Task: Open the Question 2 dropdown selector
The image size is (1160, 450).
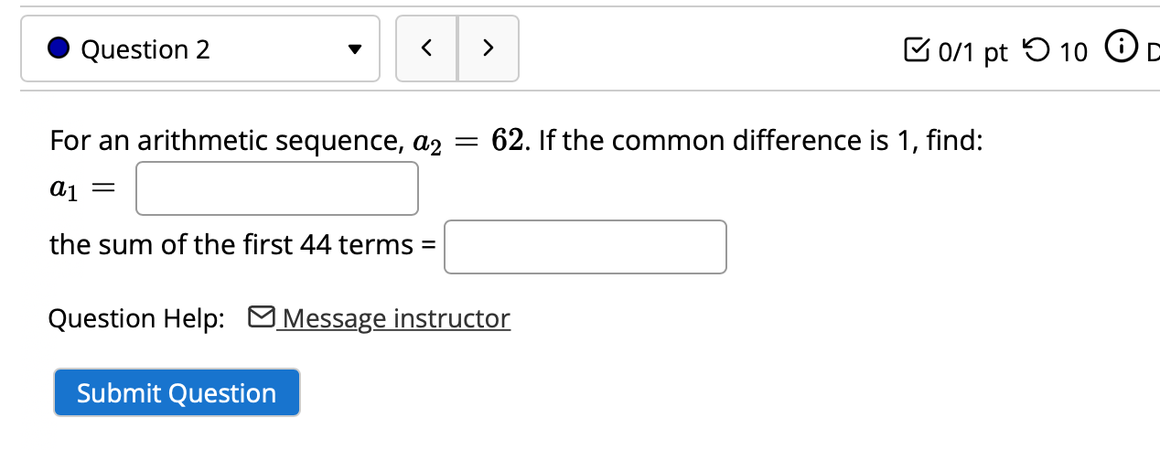Action: coord(200,48)
